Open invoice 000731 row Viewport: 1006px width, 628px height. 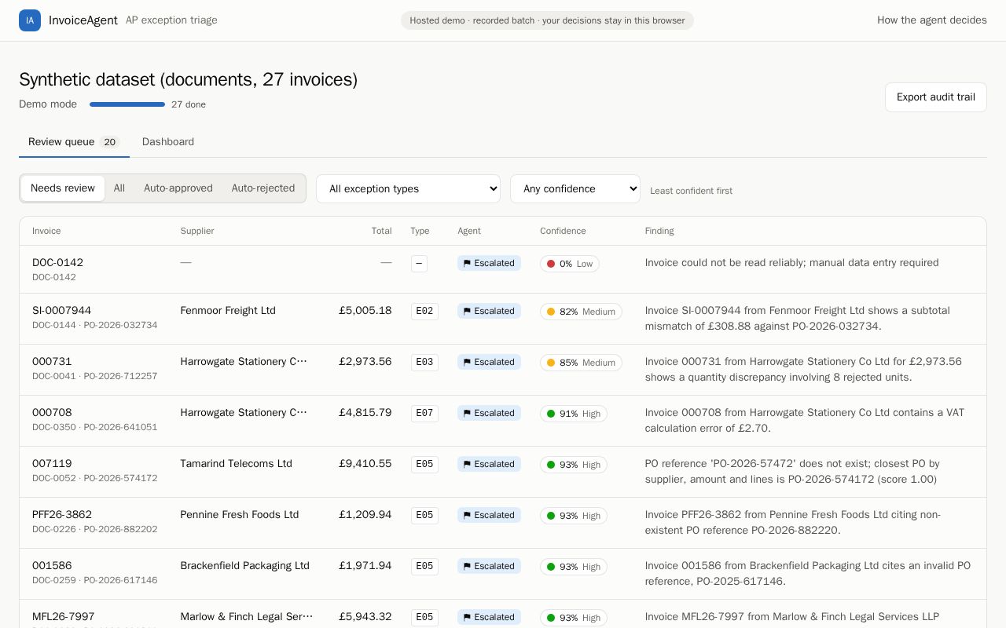pos(503,370)
